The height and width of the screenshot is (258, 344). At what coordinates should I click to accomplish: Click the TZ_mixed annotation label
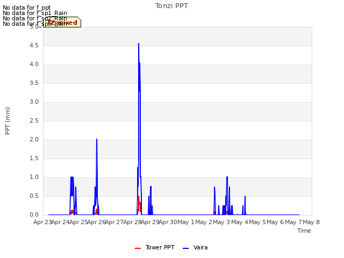click(62, 23)
